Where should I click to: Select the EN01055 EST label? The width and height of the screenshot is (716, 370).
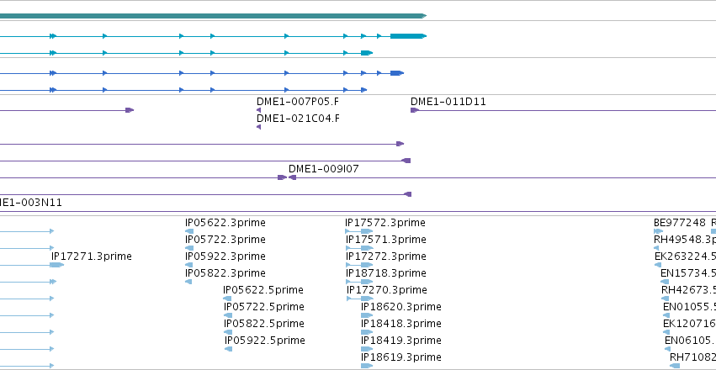pos(690,307)
